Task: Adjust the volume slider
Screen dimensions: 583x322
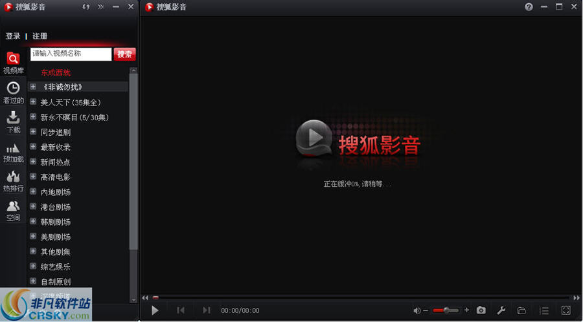Action: point(446,310)
